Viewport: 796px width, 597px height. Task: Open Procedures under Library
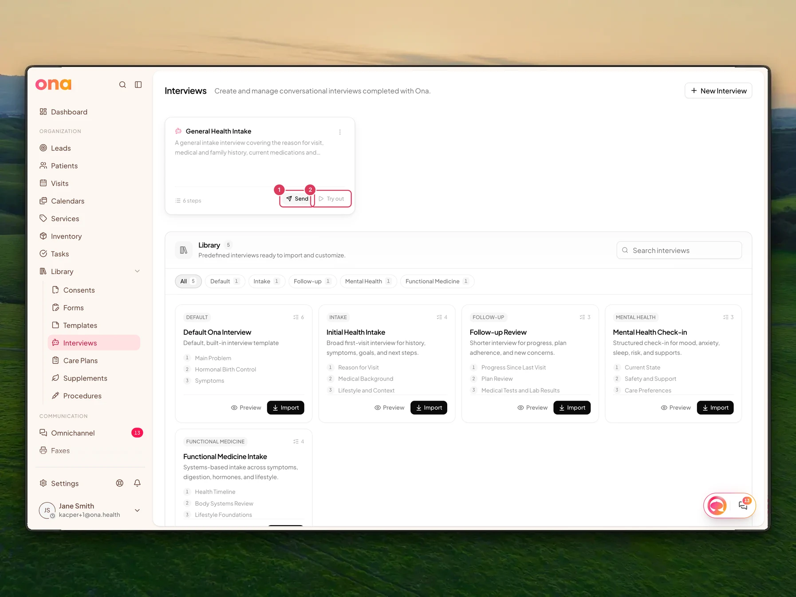click(82, 396)
